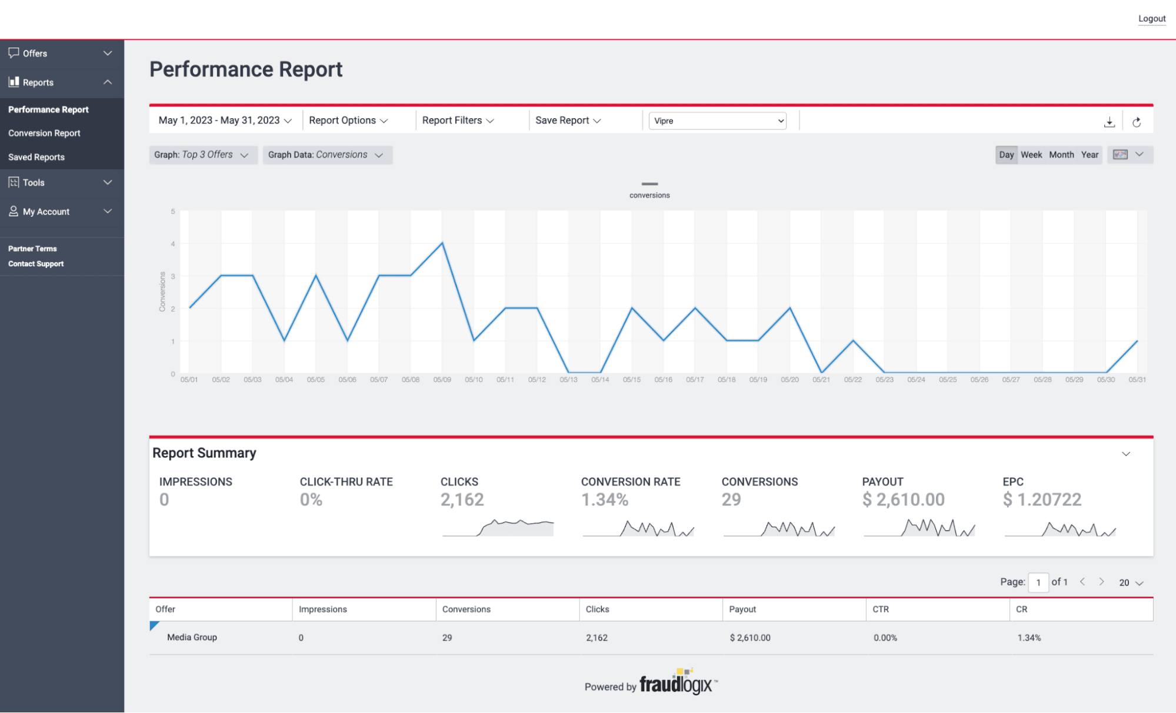The width and height of the screenshot is (1176, 713).
Task: Open the May 1 - May 31 date range picker
Action: click(224, 120)
